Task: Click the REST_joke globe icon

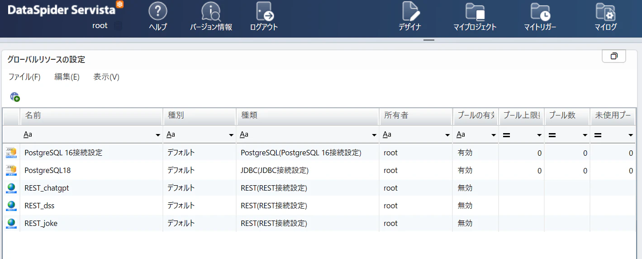Action: [11, 223]
